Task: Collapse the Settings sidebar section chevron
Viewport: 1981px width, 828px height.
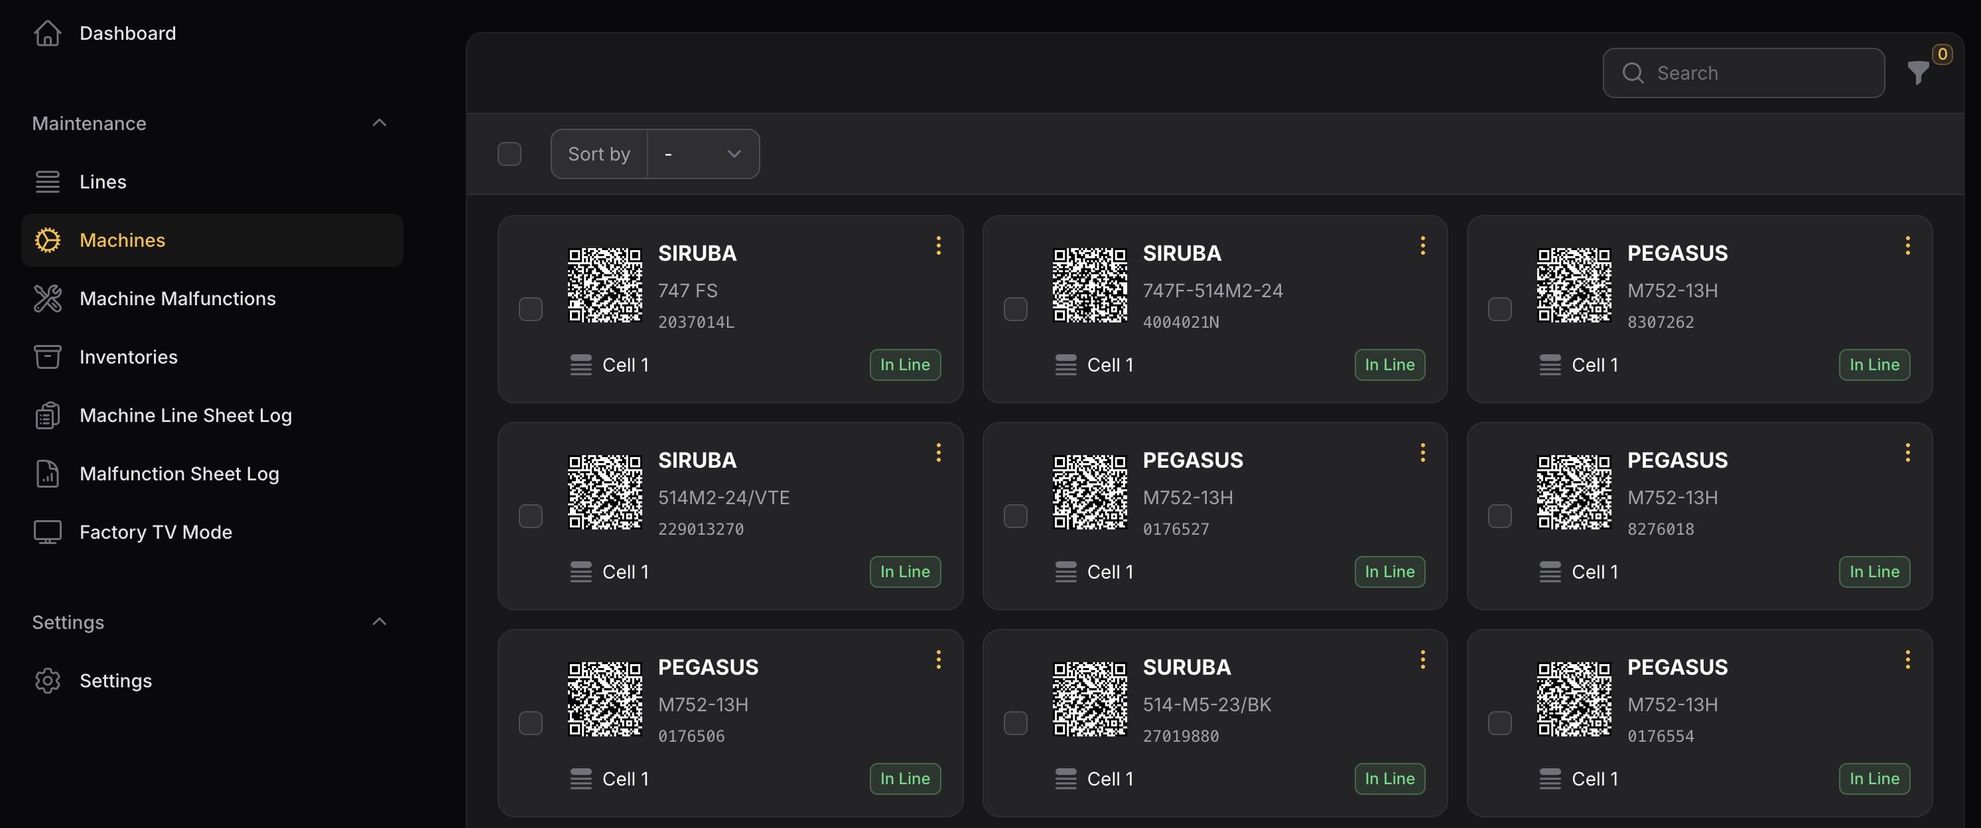Action: point(379,622)
